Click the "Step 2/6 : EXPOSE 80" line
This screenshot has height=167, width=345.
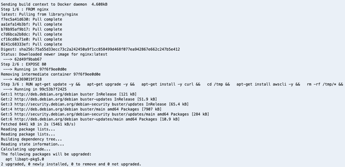[x=24, y=64]
